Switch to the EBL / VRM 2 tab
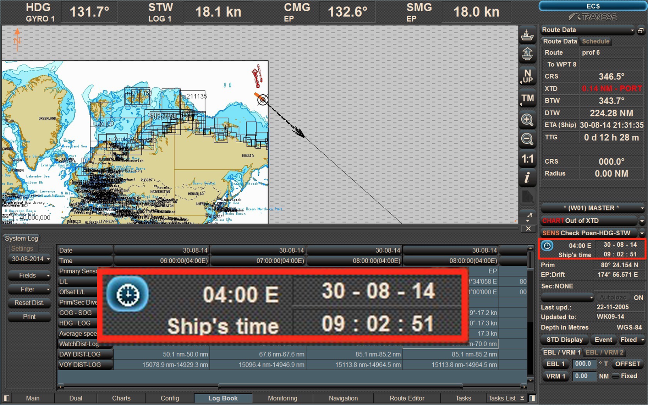Screen dimensions: 648x405 pos(604,352)
